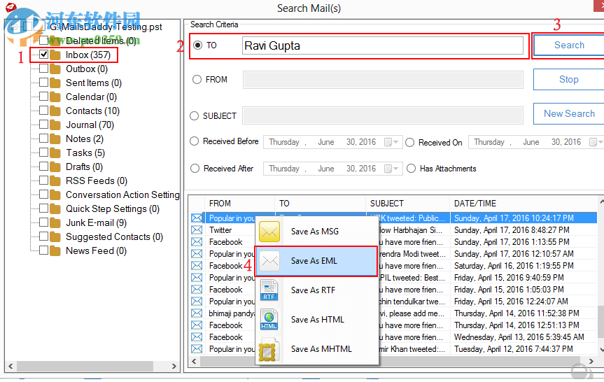
Task: Sort results by the TO column header
Action: point(321,204)
